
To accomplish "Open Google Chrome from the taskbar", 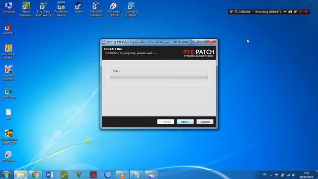I will coord(35,175).
